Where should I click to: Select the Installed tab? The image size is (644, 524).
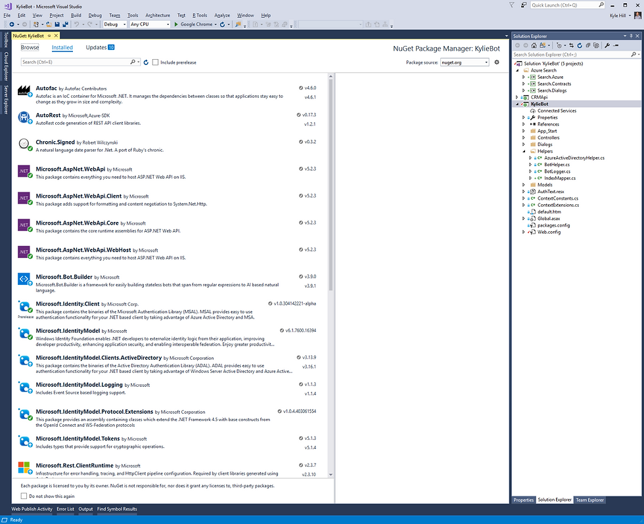point(62,47)
